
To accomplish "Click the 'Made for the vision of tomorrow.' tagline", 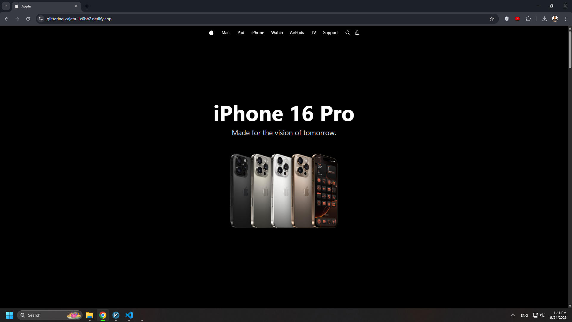I will (284, 133).
